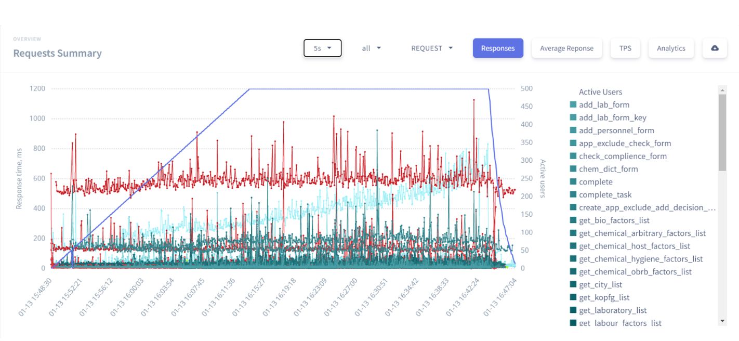This screenshot has height=341, width=739.
Task: Open the 5s interval dropdown
Action: [323, 48]
